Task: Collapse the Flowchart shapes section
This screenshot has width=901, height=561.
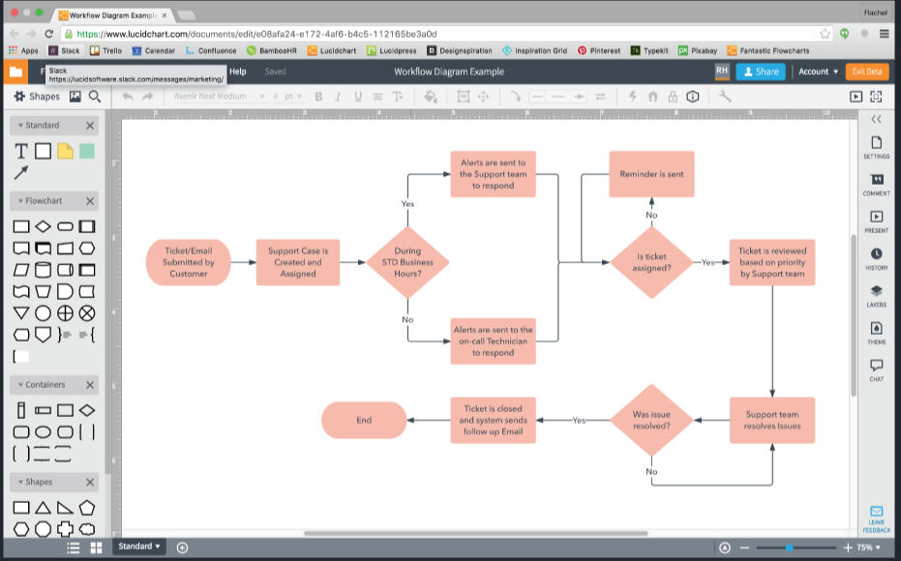Action: pos(90,201)
